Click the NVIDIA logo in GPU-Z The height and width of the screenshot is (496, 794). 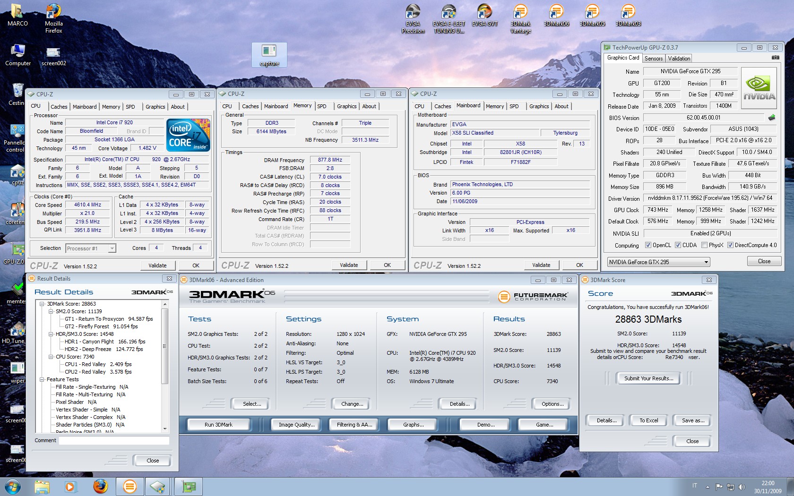(759, 89)
